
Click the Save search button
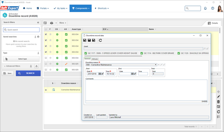tap(8, 74)
